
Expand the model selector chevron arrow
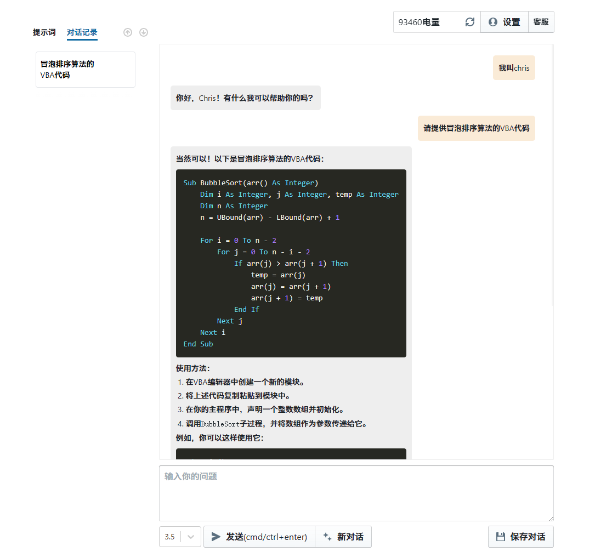[x=191, y=537]
